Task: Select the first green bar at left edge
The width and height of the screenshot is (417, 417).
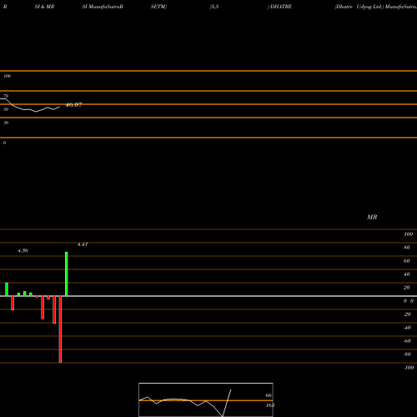Action: tap(7, 289)
